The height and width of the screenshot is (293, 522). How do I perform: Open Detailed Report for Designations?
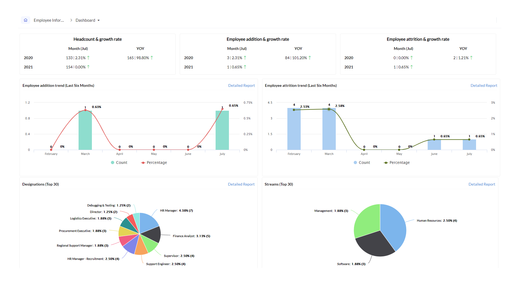point(241,184)
